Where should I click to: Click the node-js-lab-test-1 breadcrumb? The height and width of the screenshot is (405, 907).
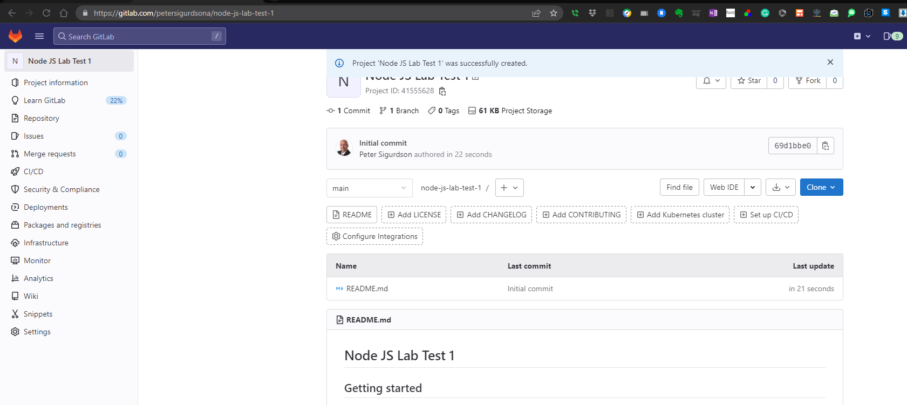(x=451, y=188)
